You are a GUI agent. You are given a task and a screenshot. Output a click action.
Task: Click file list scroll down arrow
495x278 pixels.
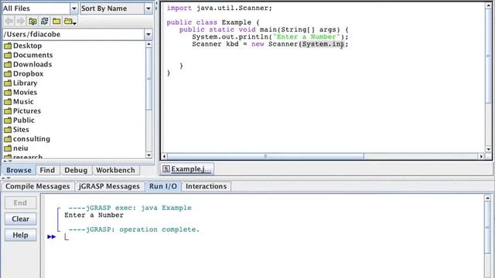point(149,155)
